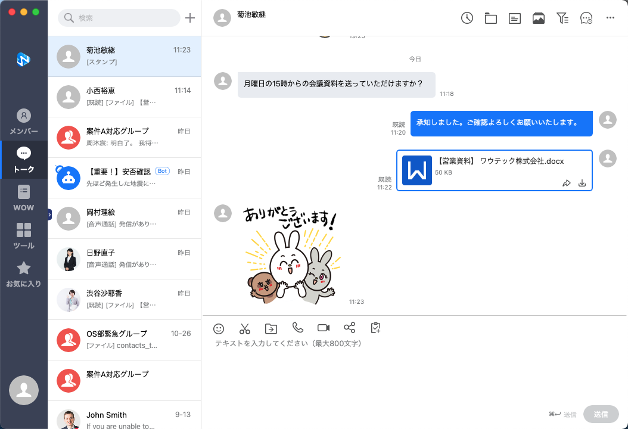
Task: Click the Bot badge on 安否確認
Action: coord(162,171)
